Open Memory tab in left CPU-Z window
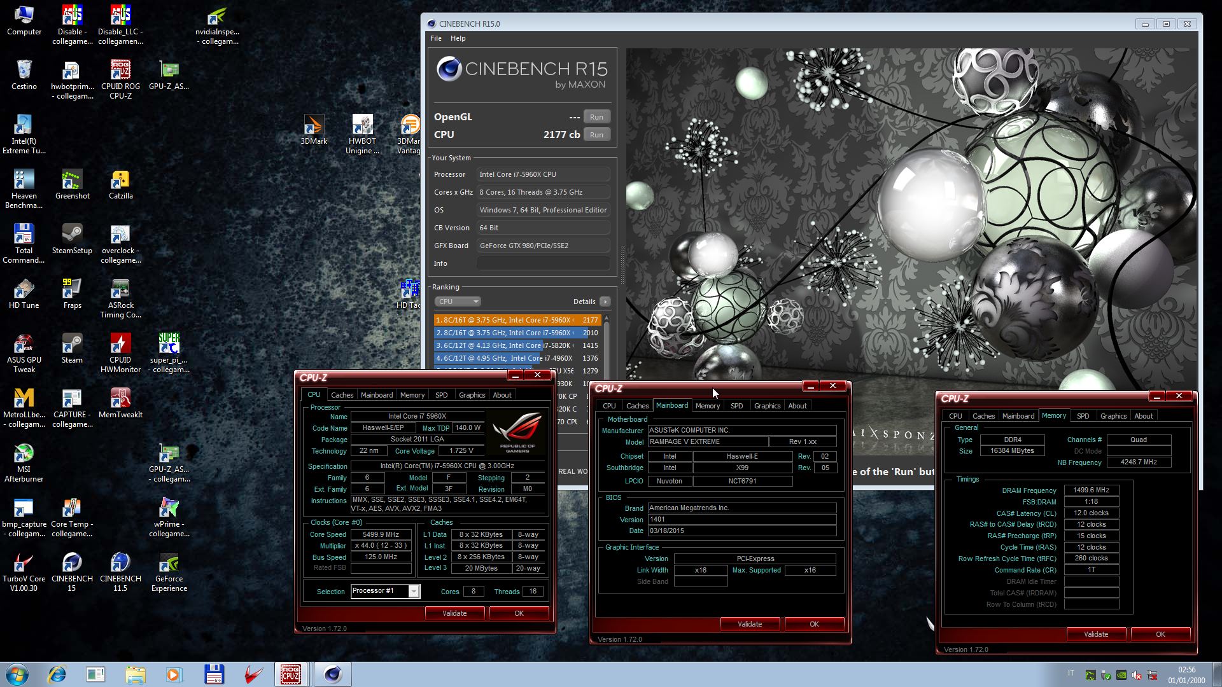The image size is (1222, 687). click(x=412, y=395)
